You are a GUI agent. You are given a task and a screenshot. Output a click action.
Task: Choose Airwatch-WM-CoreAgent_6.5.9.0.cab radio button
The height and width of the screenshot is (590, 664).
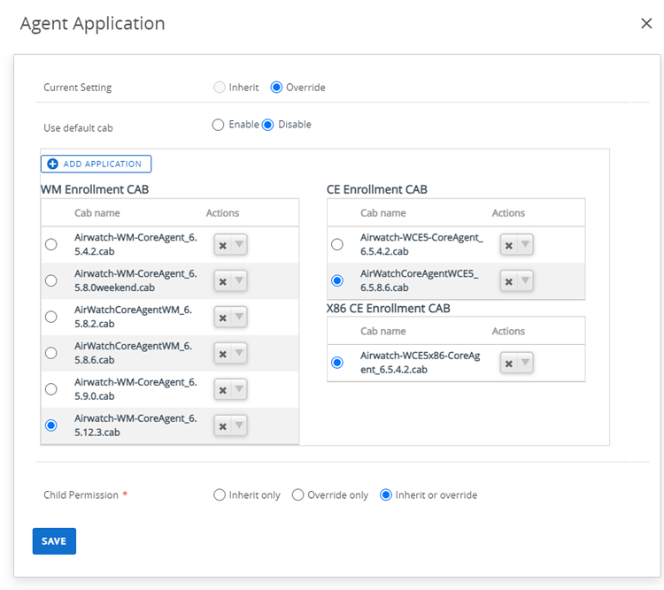pyautogui.click(x=51, y=389)
